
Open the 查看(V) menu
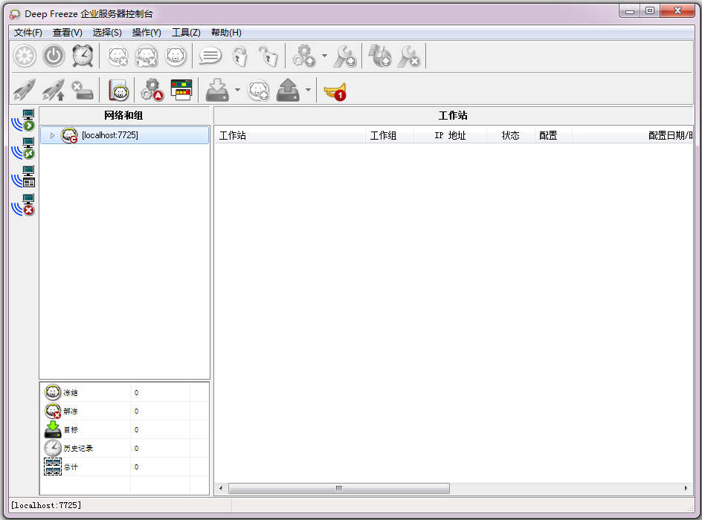point(67,33)
